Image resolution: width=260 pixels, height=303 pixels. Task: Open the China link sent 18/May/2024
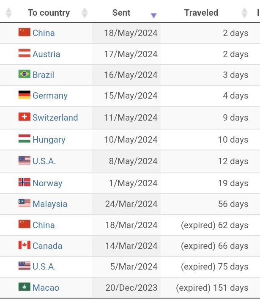[44, 33]
